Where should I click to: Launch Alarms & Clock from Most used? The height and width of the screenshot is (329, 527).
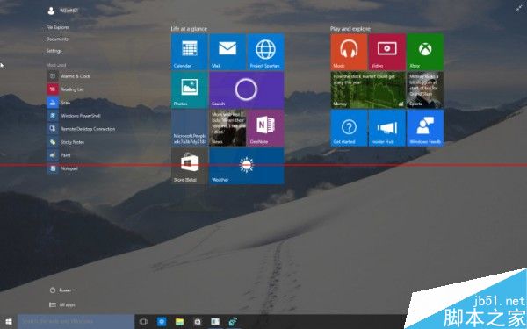pyautogui.click(x=69, y=76)
